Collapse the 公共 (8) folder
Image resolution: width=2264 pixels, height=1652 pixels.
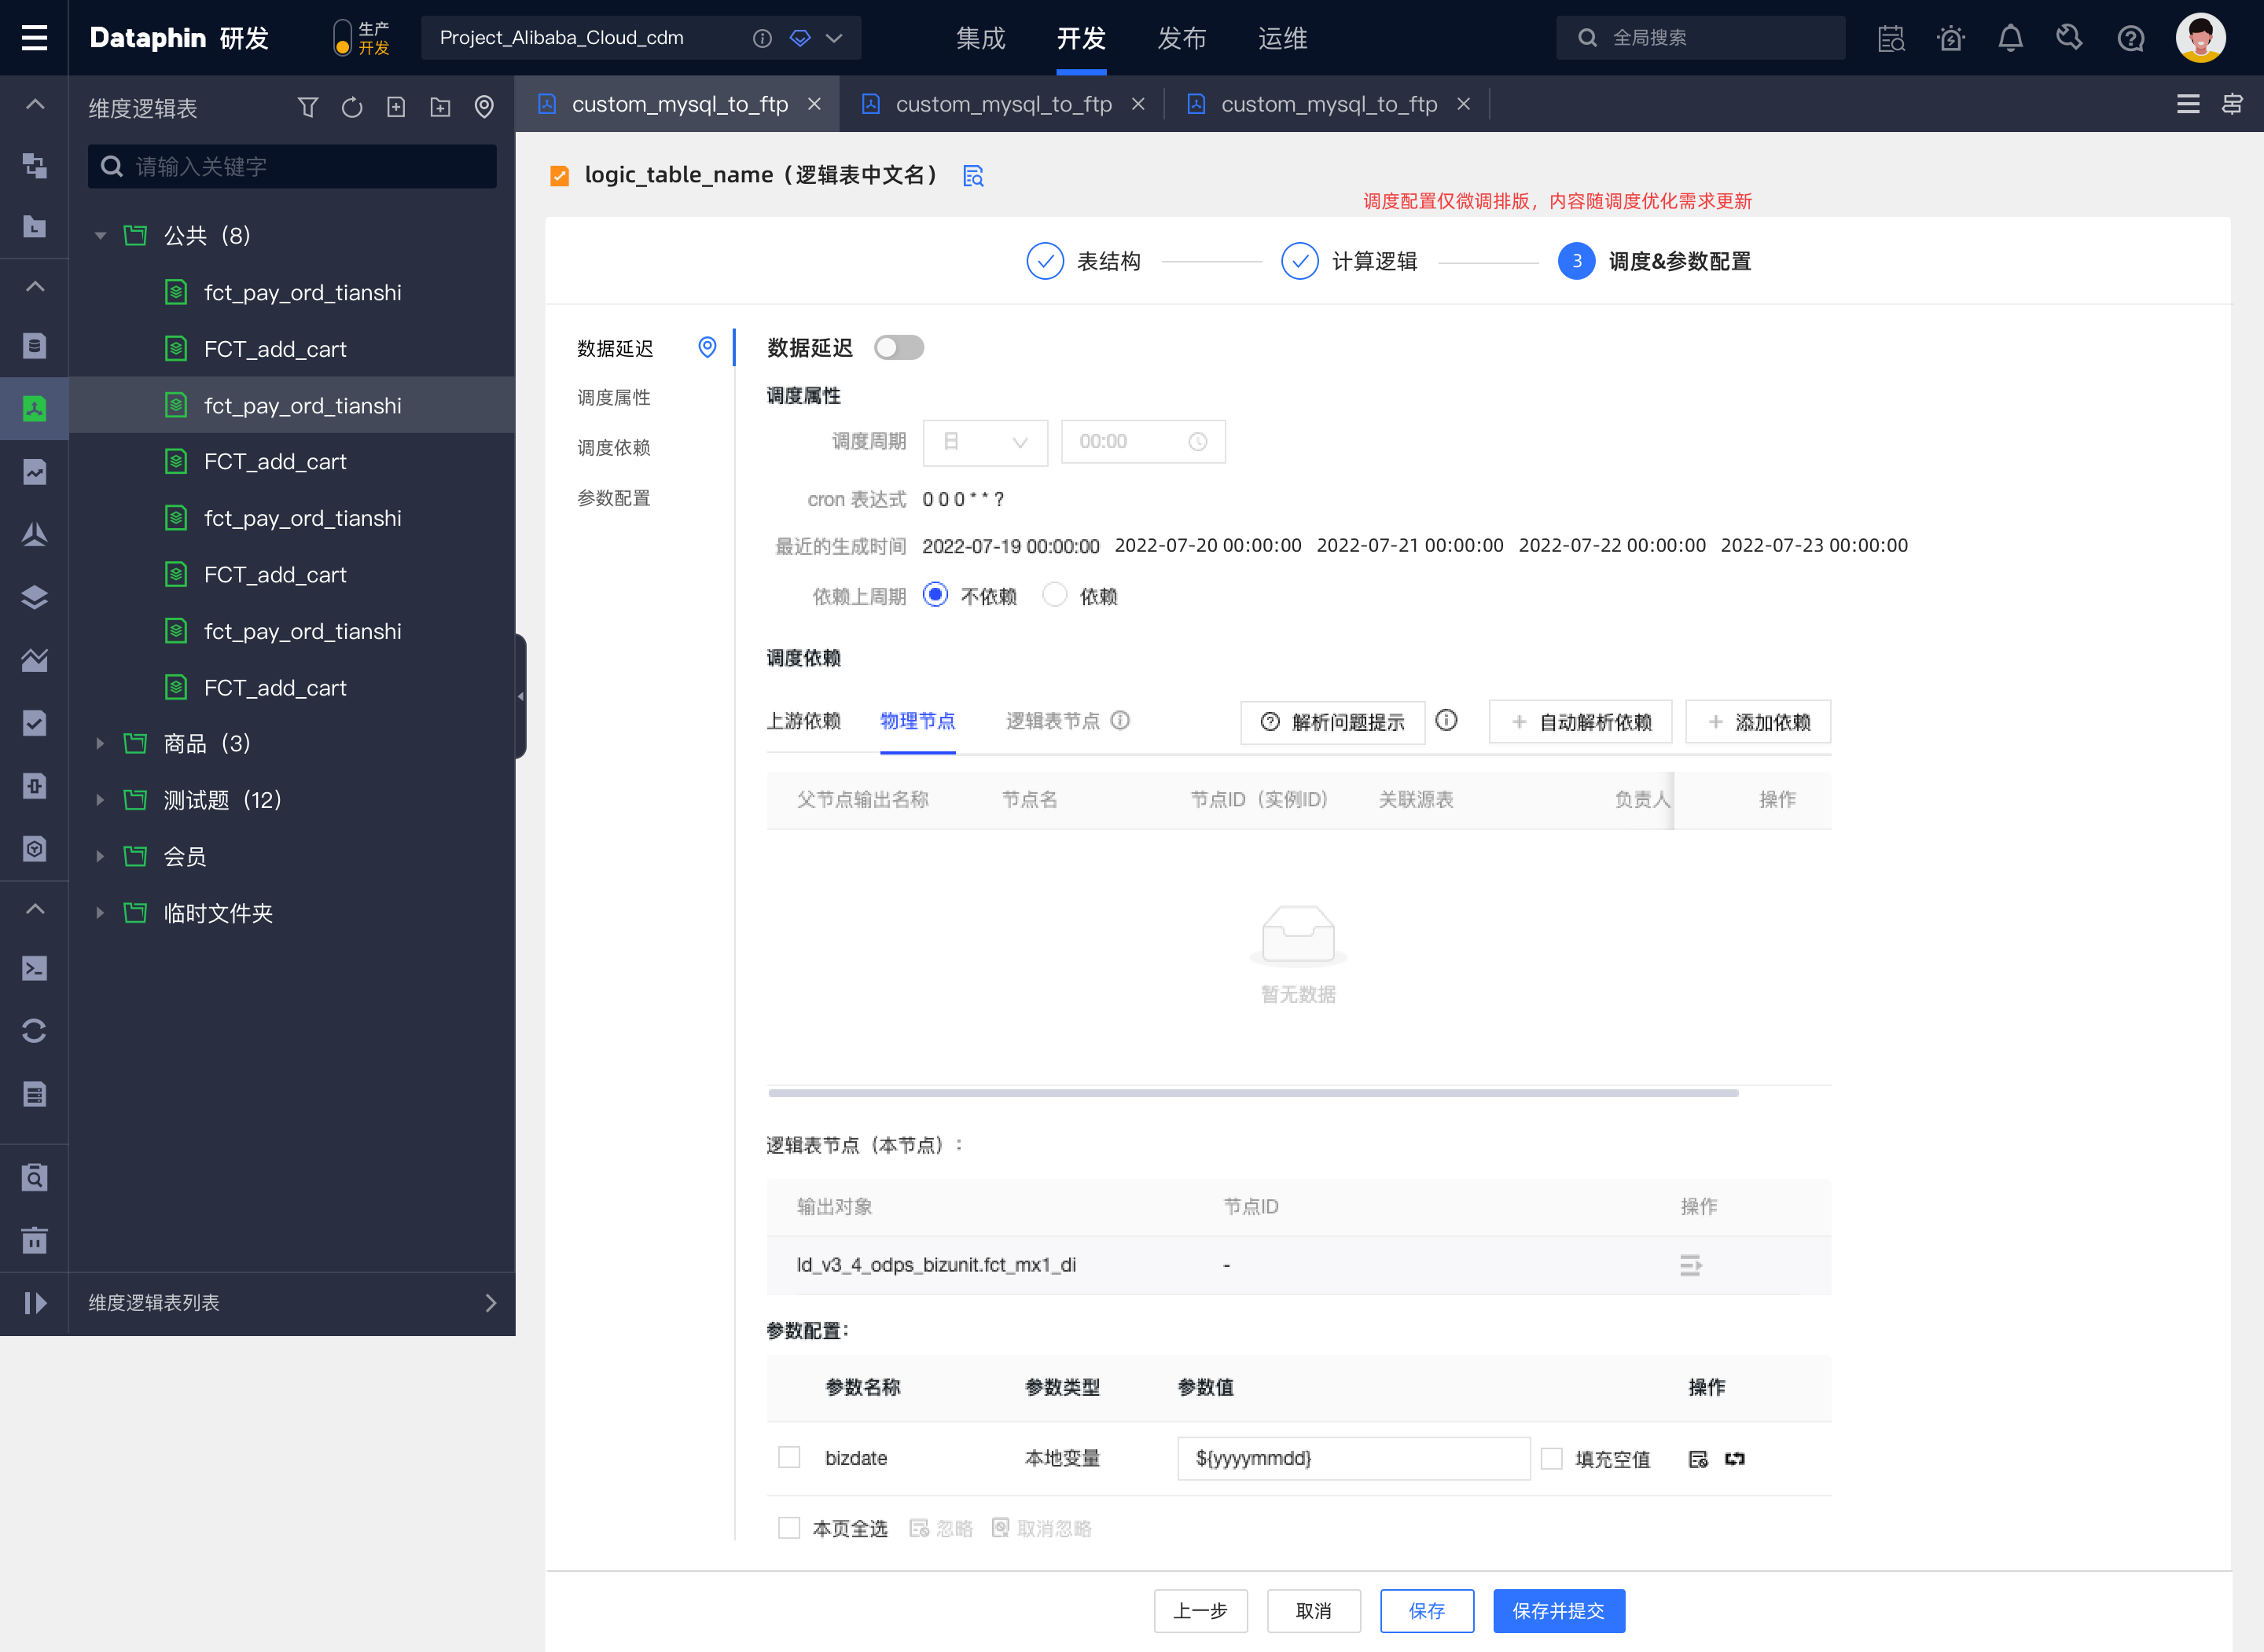pos(100,235)
